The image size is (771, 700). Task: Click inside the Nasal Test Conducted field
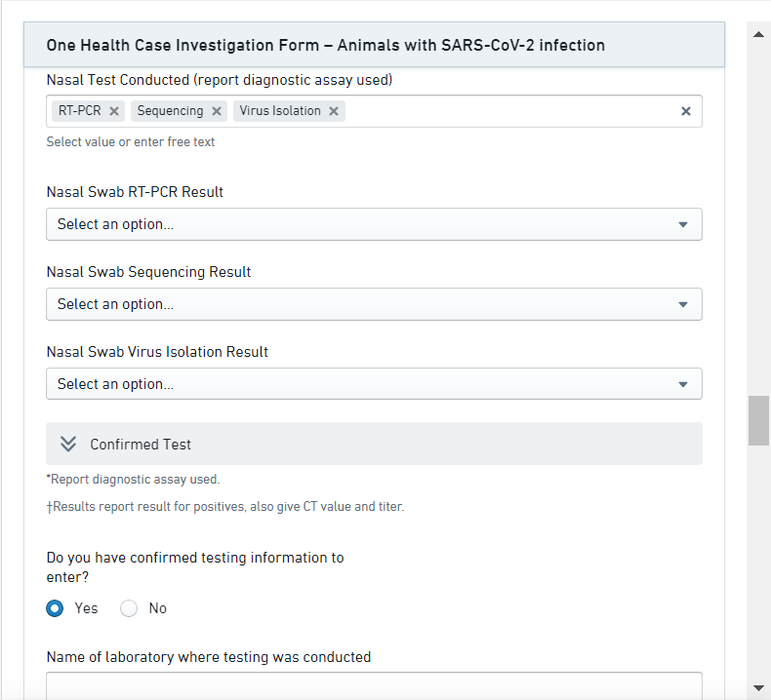(x=507, y=111)
